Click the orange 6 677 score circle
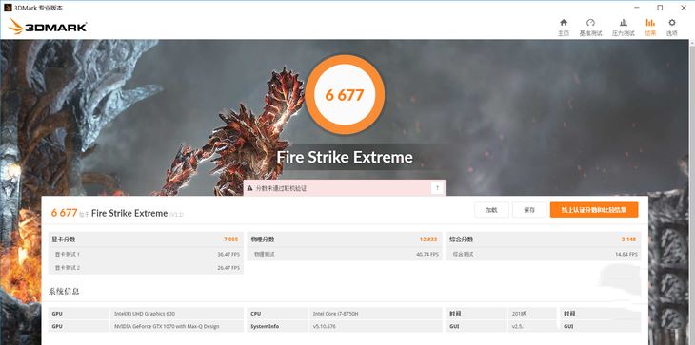Viewport: 695px width, 345px height. (345, 95)
